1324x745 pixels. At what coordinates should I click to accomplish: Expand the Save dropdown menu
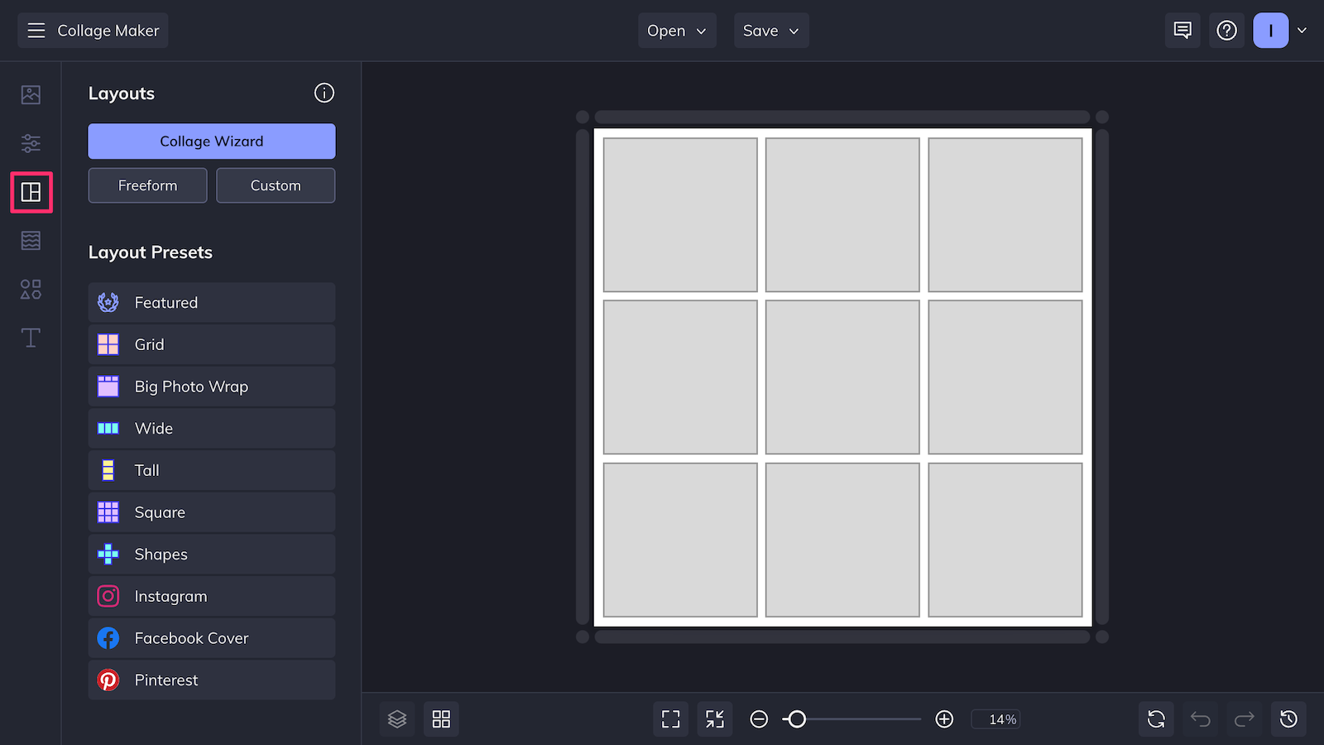coord(770,30)
